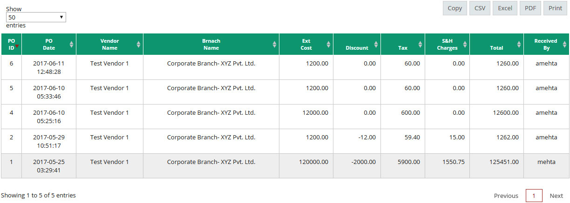
Task: Click sort arrows icon in PO Date column
Action: (x=71, y=44)
